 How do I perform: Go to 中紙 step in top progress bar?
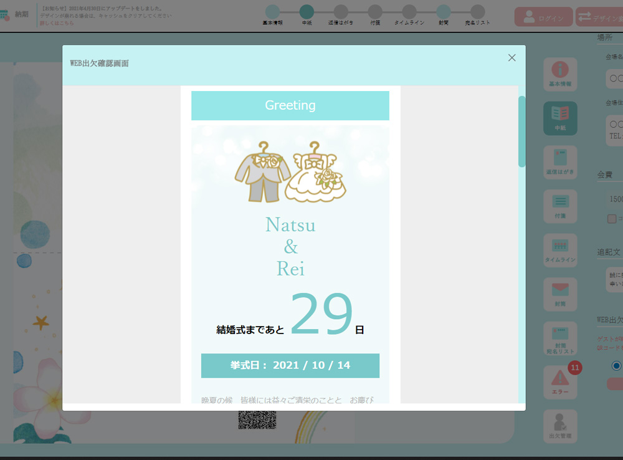307,12
